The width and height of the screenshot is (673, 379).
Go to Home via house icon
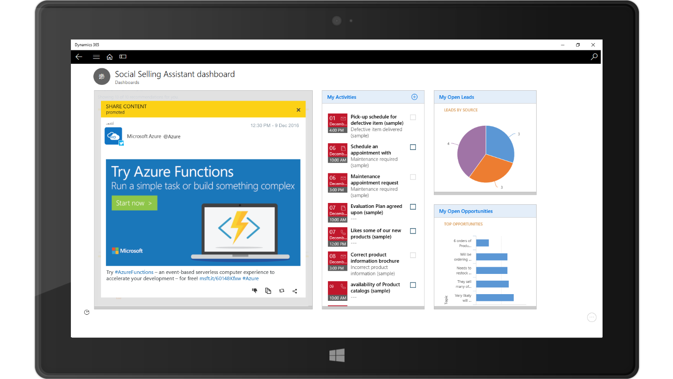pyautogui.click(x=109, y=57)
